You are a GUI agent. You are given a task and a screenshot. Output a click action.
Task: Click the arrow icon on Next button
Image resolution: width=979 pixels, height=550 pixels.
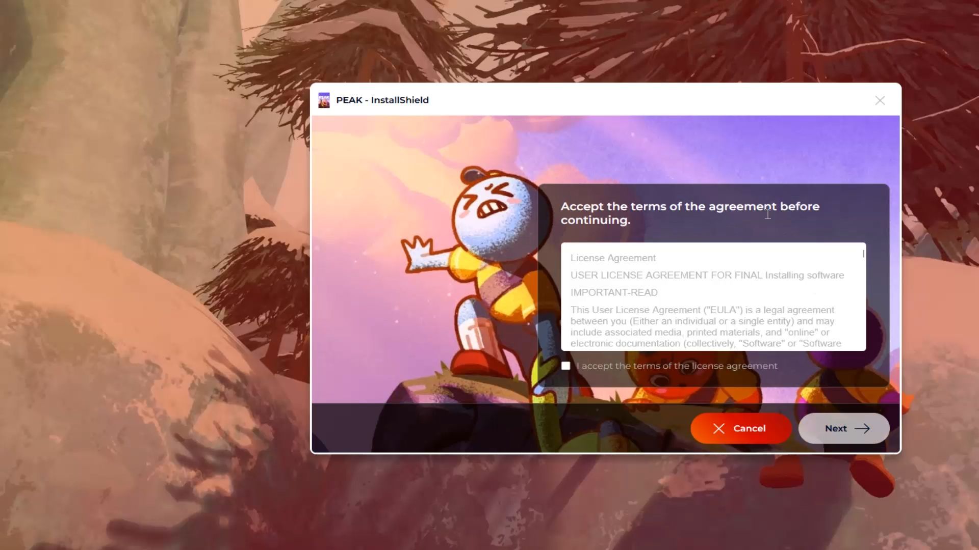pyautogui.click(x=862, y=429)
